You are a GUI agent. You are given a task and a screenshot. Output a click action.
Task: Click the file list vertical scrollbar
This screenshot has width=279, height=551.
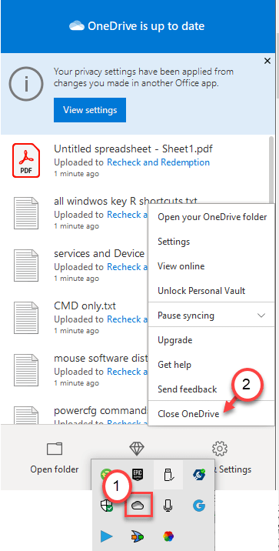coord(271,170)
